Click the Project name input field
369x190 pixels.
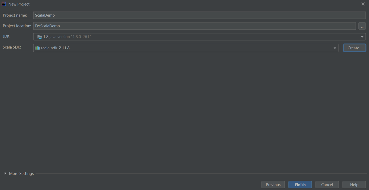199,15
